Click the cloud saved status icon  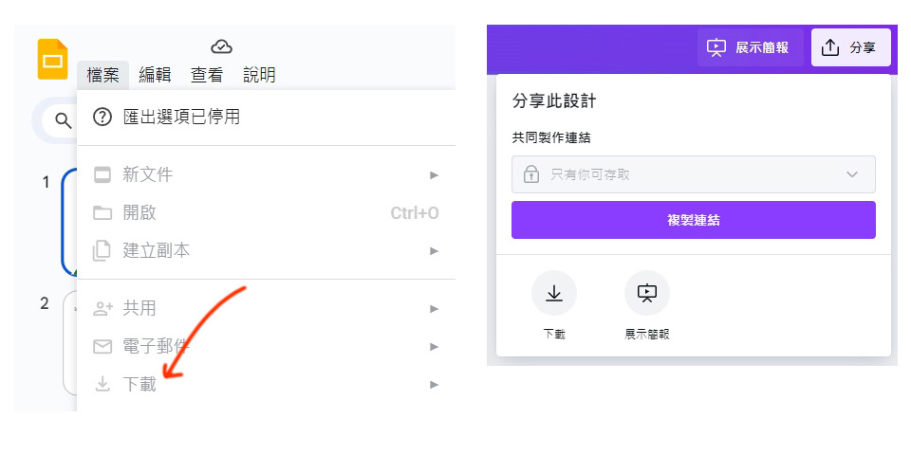(221, 46)
